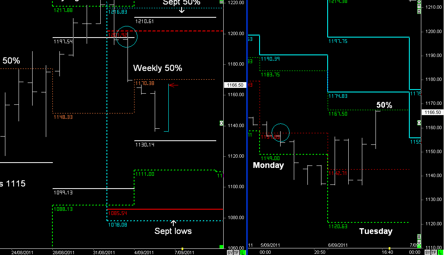Click up-down arrow scale icon on right chart top
The width and height of the screenshot is (444, 255).
point(419,11)
